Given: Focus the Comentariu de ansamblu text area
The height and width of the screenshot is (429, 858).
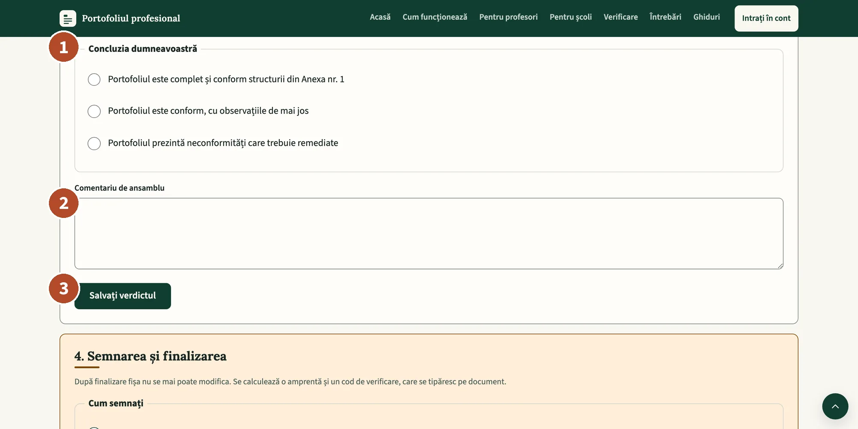Looking at the screenshot, I should [429, 234].
